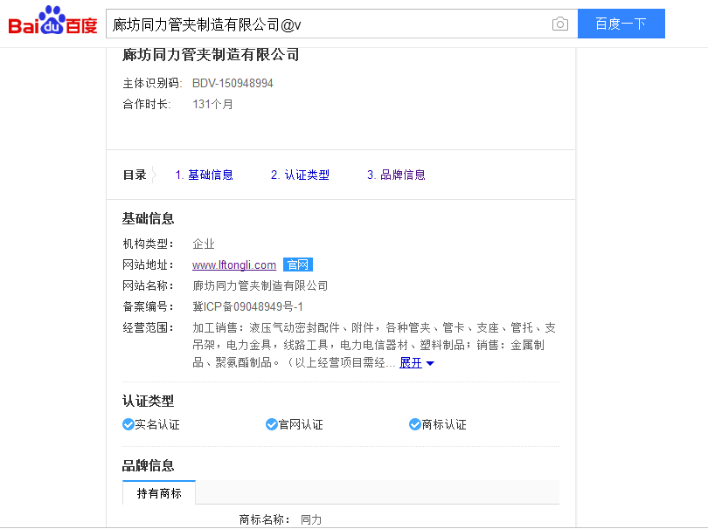Image resolution: width=708 pixels, height=529 pixels.
Task: Click the 官网认证 checkmark icon
Action: [272, 425]
